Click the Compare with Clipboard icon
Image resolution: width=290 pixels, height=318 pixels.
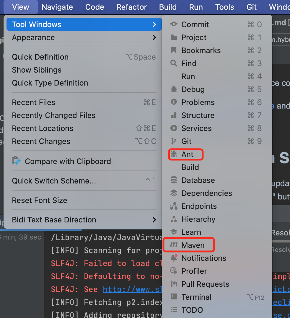(17, 161)
